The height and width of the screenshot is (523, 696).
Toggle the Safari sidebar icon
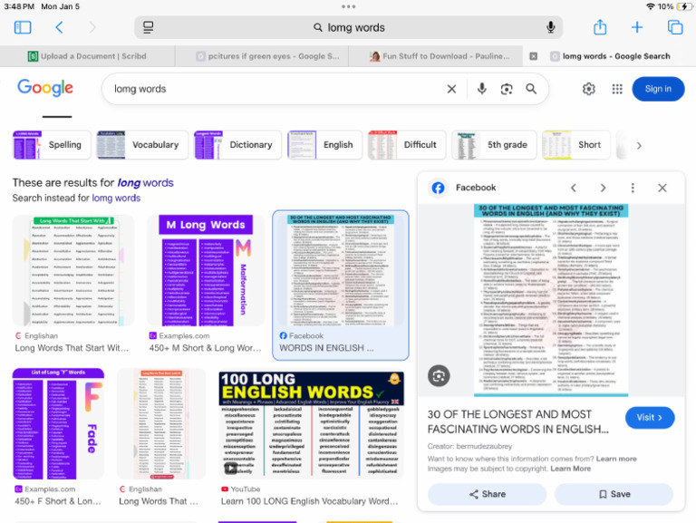pyautogui.click(x=23, y=27)
